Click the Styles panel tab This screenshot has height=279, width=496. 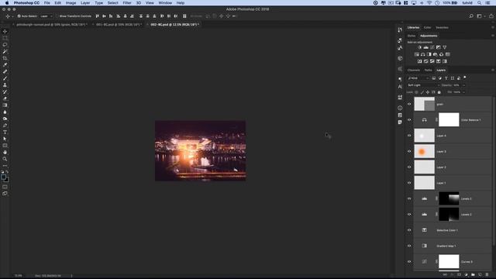(412, 36)
